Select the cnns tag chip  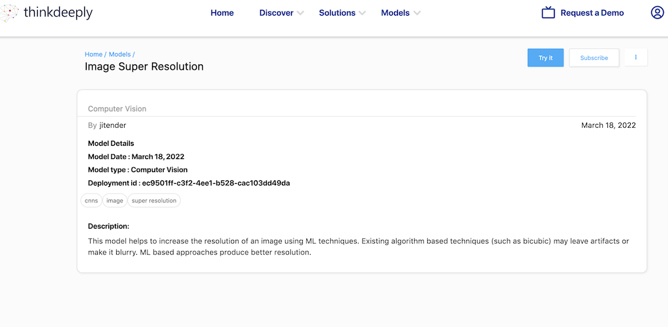(91, 201)
